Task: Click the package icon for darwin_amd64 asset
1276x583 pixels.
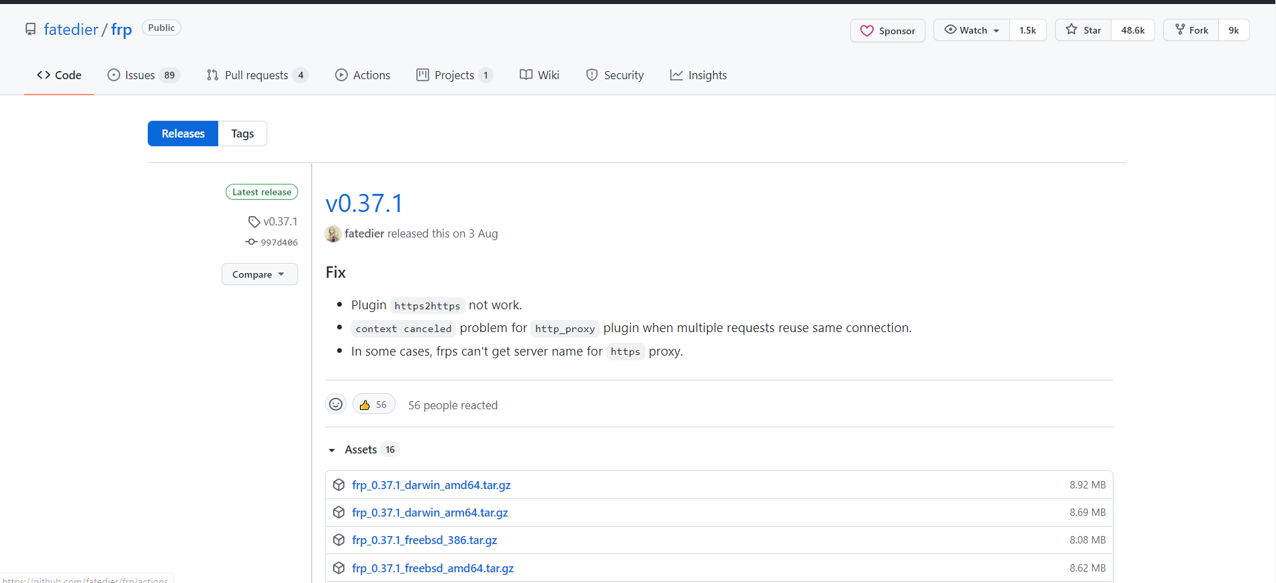Action: pos(339,485)
